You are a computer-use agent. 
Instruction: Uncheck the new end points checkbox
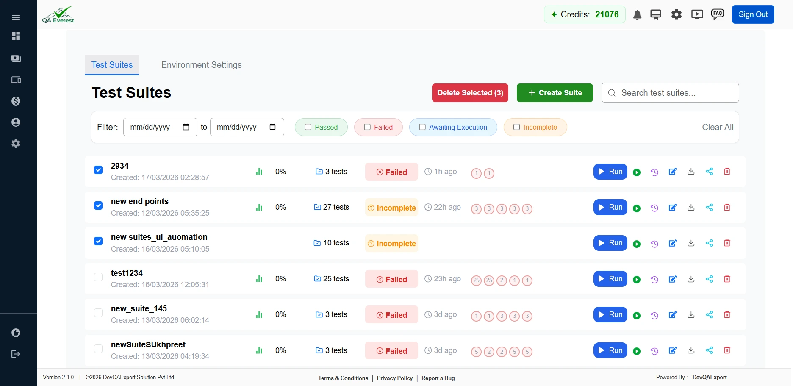pos(98,205)
